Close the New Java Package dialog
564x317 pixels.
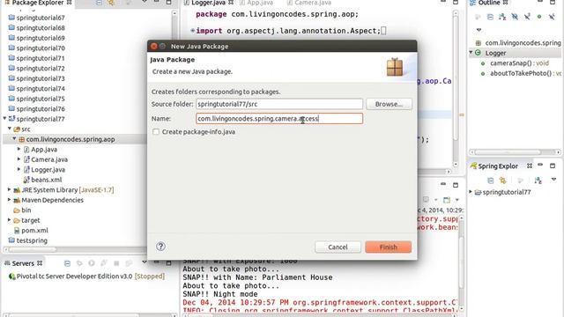154,46
